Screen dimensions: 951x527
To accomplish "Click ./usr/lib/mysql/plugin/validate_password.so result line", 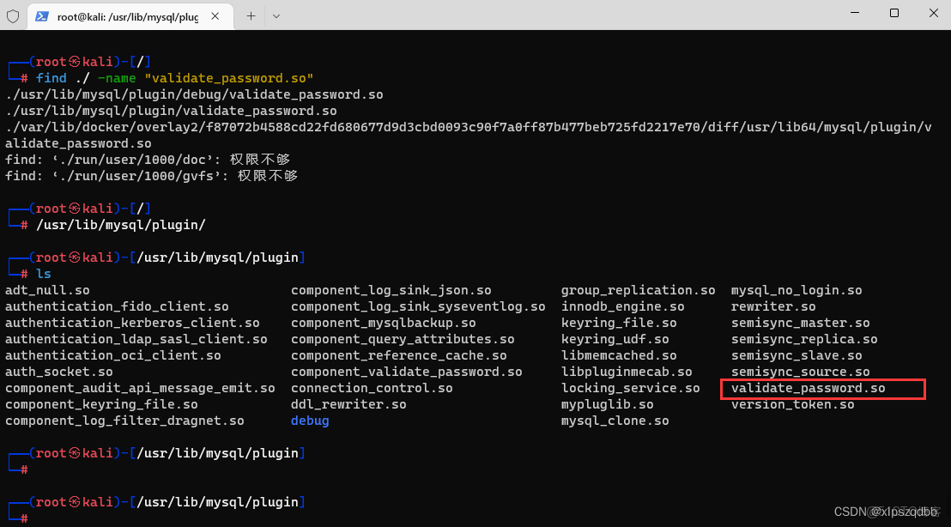I will (x=171, y=111).
